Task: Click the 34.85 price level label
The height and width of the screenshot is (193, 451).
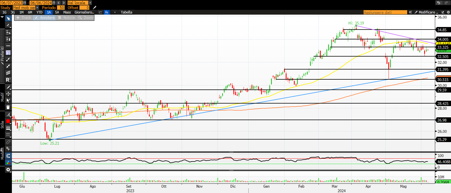Action: 442,30
